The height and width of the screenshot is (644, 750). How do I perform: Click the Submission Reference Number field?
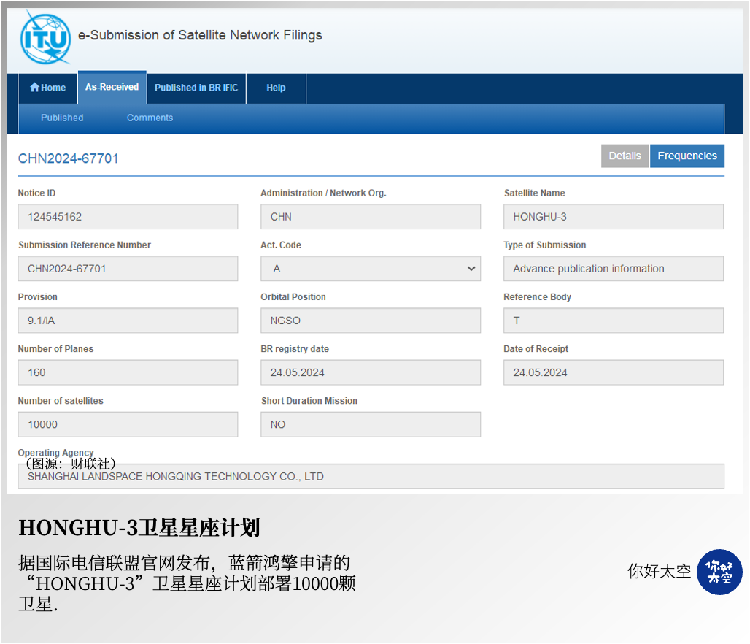pos(128,269)
